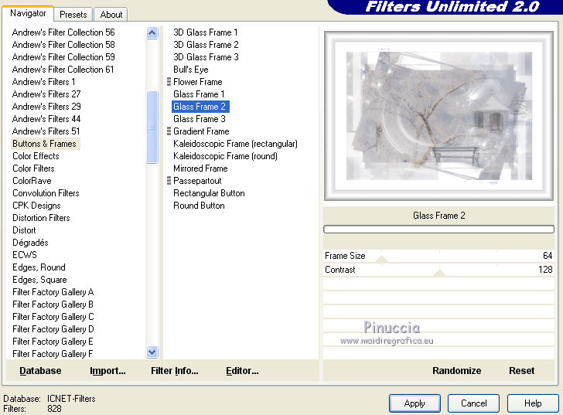Viewport: 563px width, 415px height.
Task: Select Andrew's Filters 51 category
Action: coord(46,131)
